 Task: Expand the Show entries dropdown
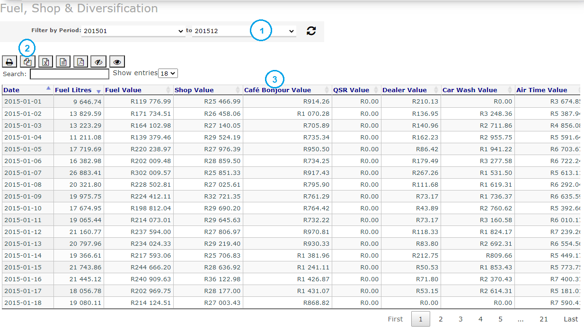pyautogui.click(x=168, y=73)
